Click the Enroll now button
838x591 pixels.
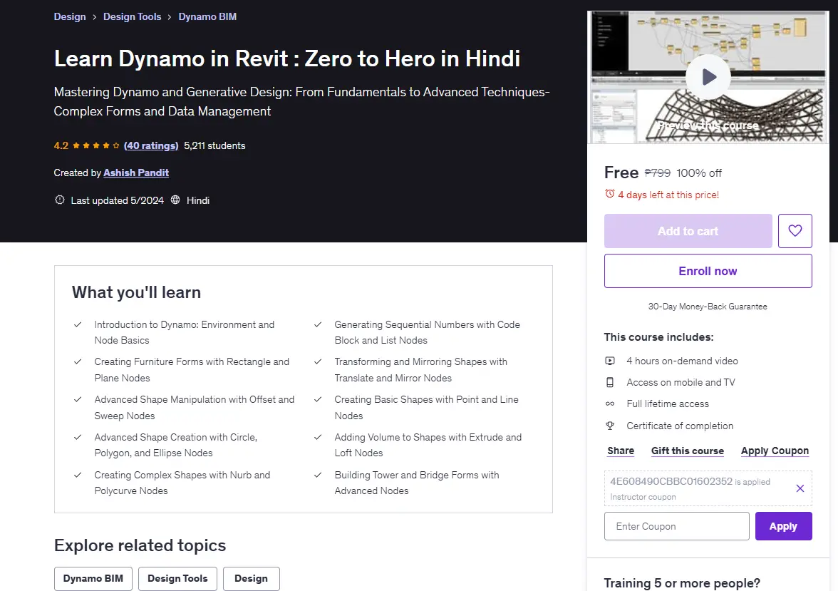click(x=708, y=271)
